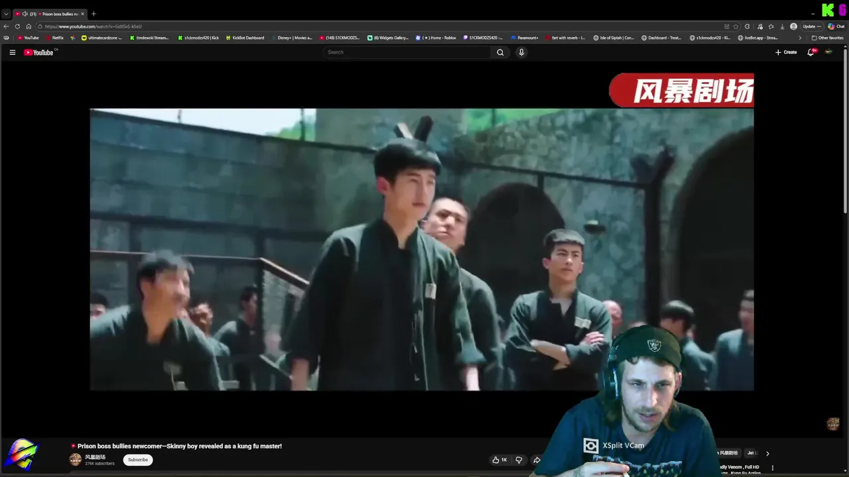Subscribe to the 风暴剧场 channel
849x477 pixels.
(138, 460)
